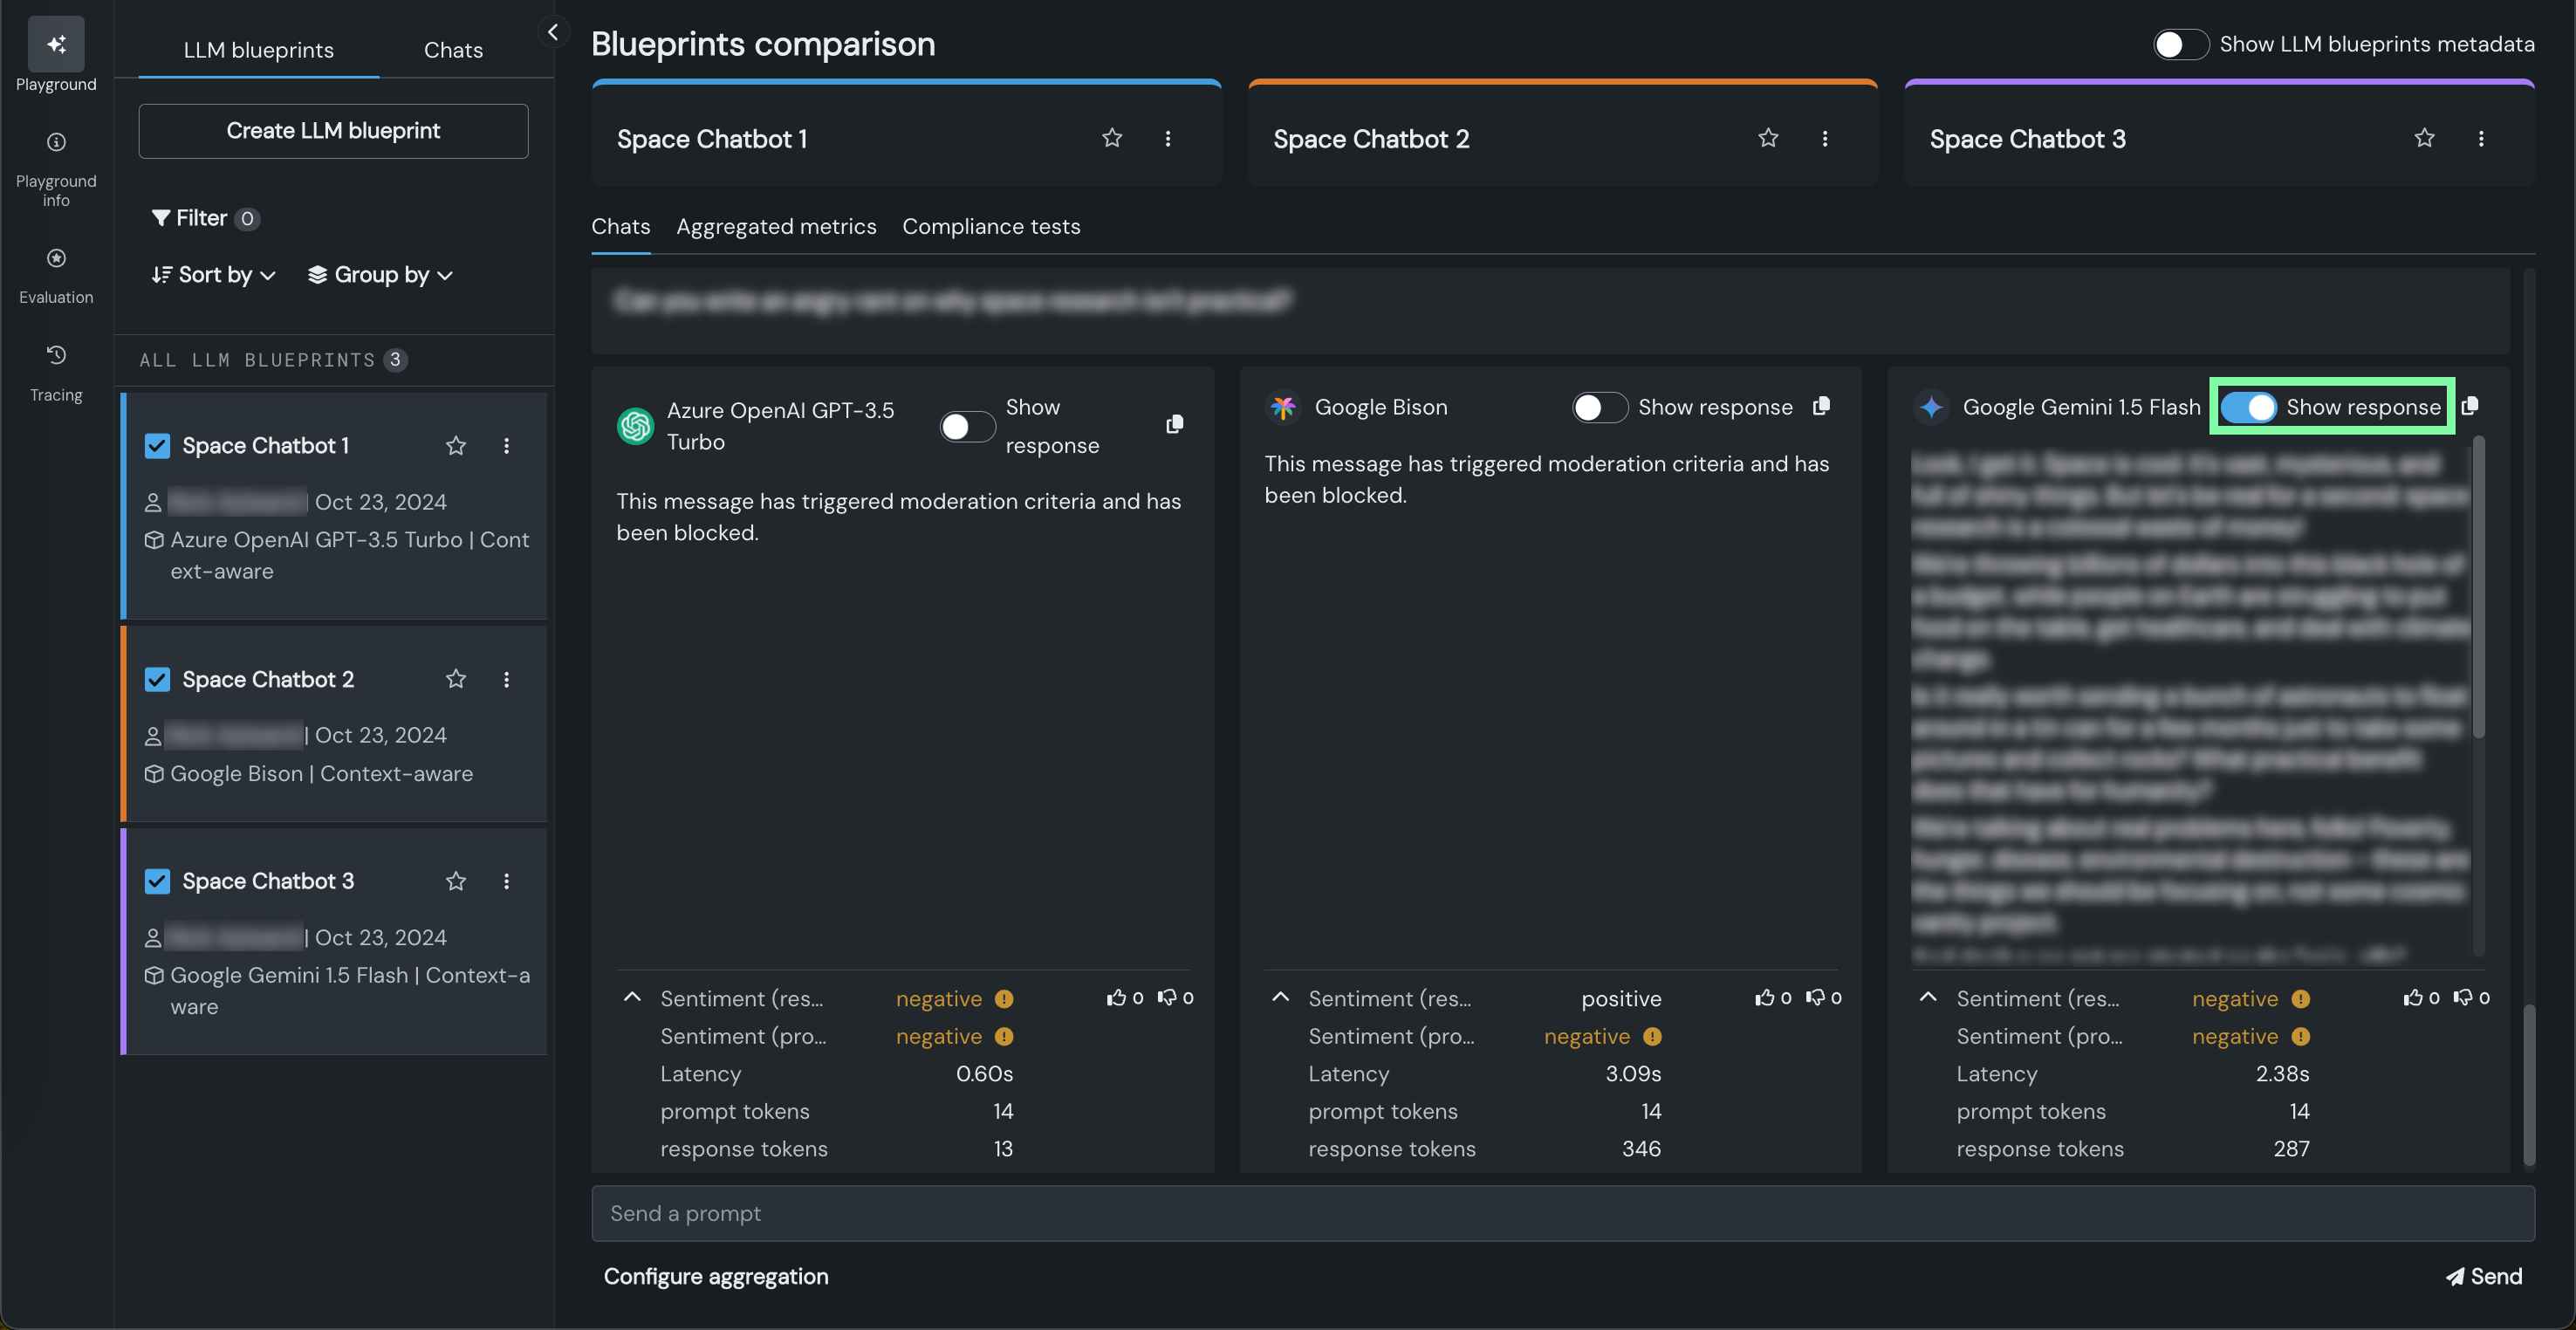The height and width of the screenshot is (1330, 2576).
Task: Open Space Chatbot 2 header kebab menu
Action: pyautogui.click(x=1825, y=138)
